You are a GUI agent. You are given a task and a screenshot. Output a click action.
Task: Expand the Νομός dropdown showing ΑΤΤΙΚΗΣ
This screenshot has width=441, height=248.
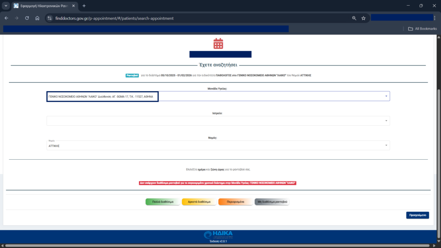pos(386,146)
